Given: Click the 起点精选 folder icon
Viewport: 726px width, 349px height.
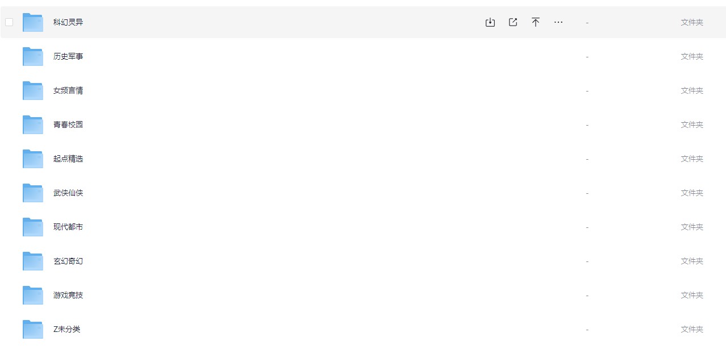Looking at the screenshot, I should coord(33,159).
